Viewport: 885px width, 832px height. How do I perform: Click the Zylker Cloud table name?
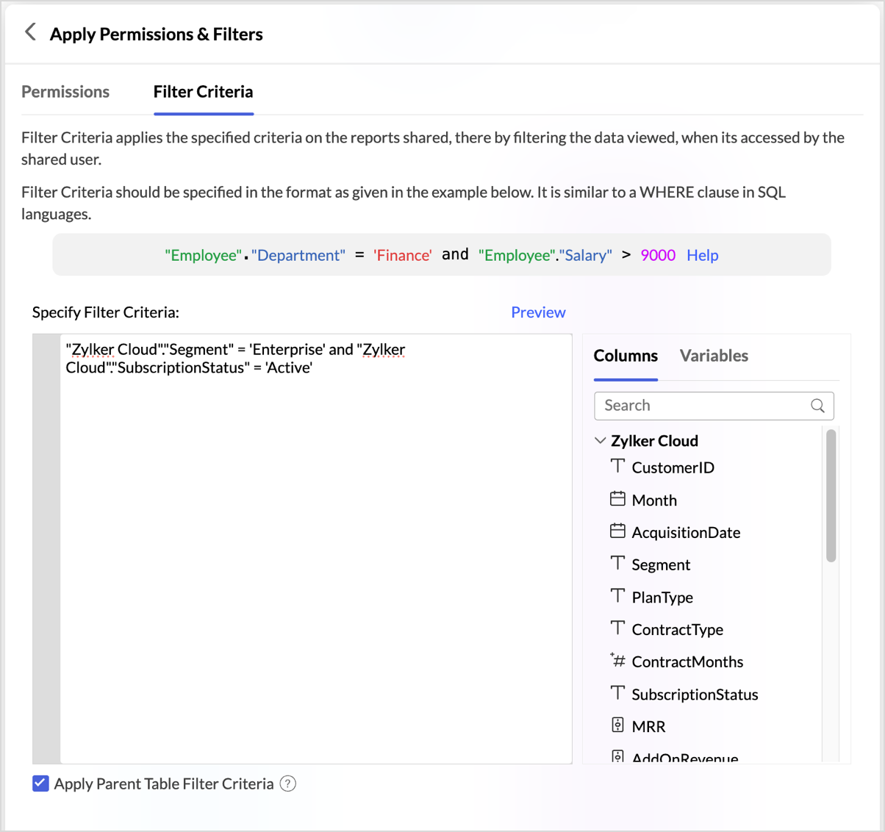pyautogui.click(x=654, y=441)
